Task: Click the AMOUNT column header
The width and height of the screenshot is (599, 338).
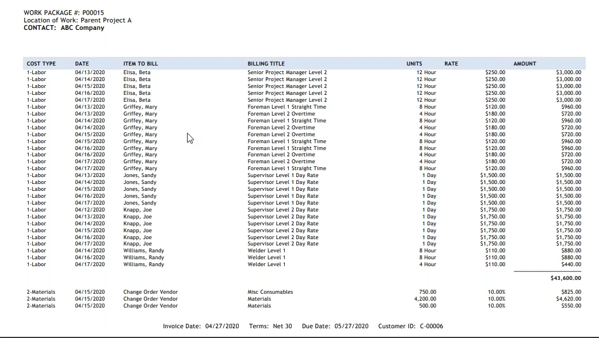Action: (x=524, y=64)
